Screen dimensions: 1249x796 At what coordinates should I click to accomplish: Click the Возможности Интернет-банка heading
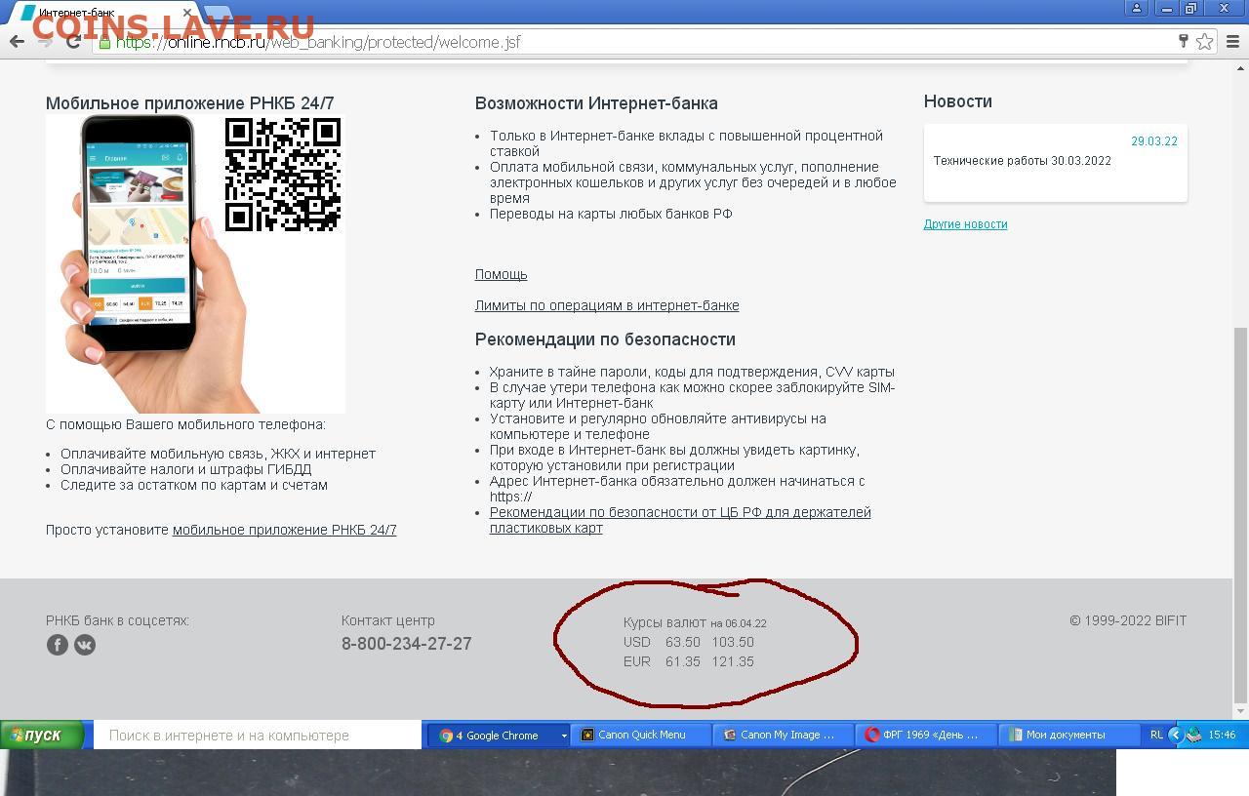click(596, 103)
